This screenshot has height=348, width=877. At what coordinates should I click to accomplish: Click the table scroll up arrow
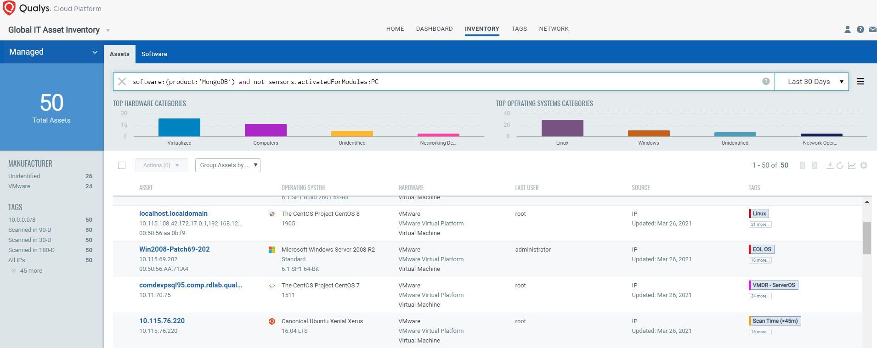click(x=867, y=202)
